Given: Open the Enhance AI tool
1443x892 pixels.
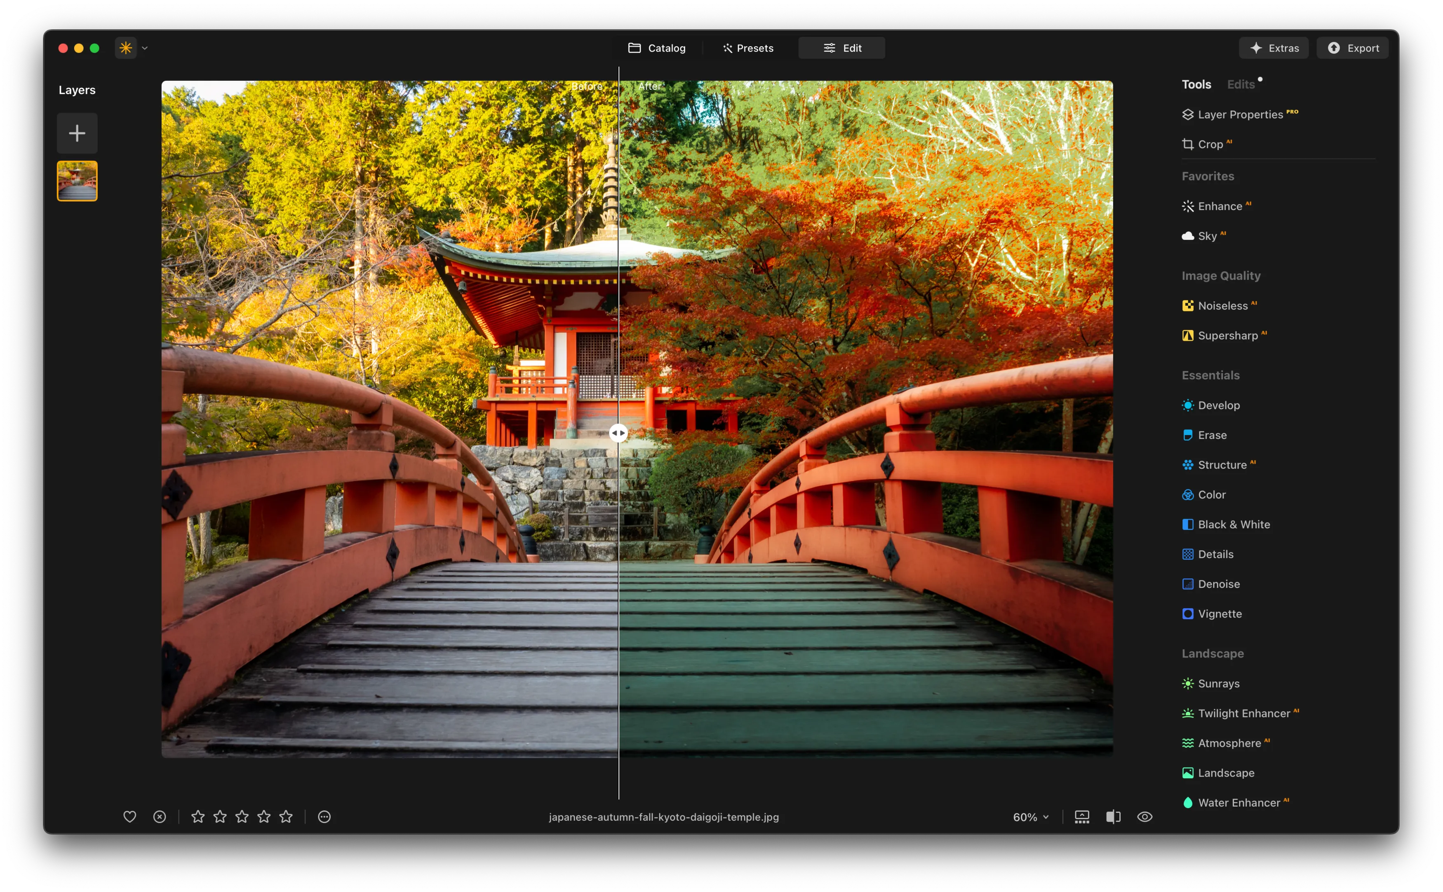Looking at the screenshot, I should pyautogui.click(x=1219, y=206).
